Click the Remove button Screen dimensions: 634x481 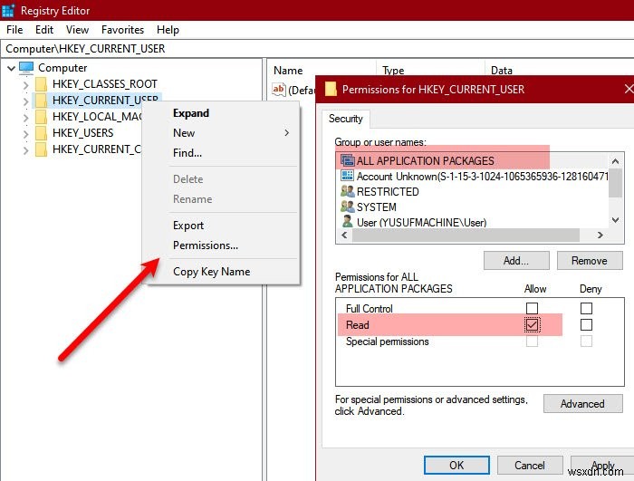pos(589,261)
